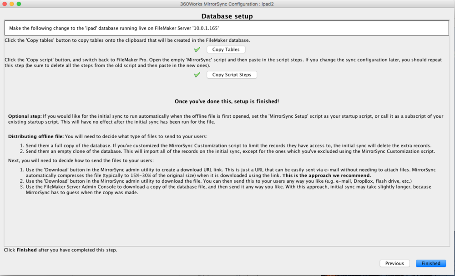Click the blue Finished button
The height and width of the screenshot is (276, 455).
(x=430, y=263)
